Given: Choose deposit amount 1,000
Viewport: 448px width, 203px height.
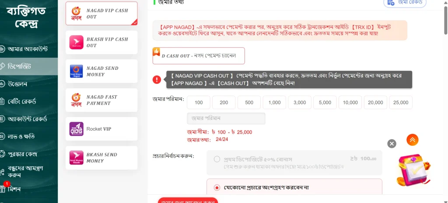Looking at the screenshot, I should 274,102.
